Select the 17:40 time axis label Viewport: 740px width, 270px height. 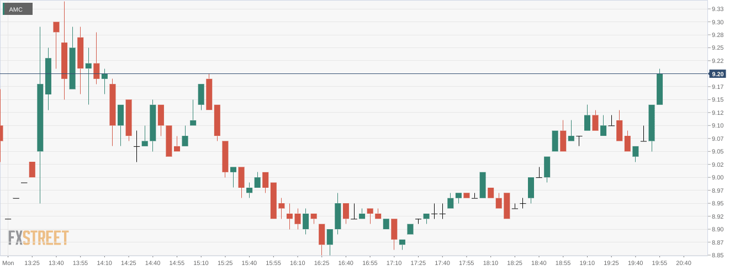coord(442,263)
